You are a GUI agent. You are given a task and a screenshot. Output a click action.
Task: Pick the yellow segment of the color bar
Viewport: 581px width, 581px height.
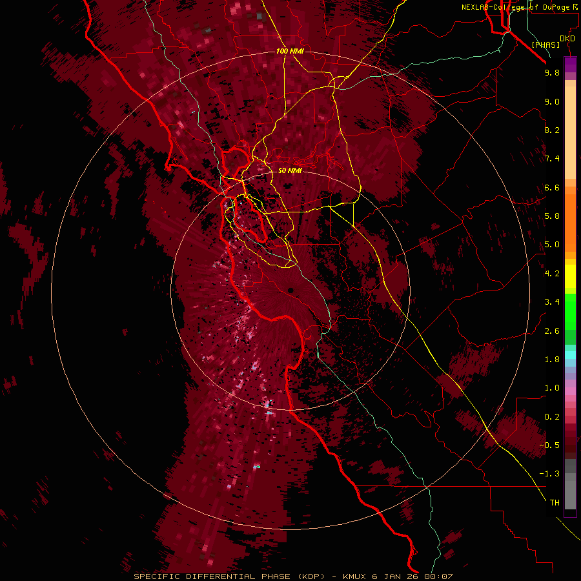(x=570, y=276)
